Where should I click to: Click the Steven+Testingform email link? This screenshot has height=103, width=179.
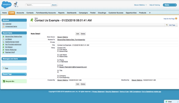[73, 67]
